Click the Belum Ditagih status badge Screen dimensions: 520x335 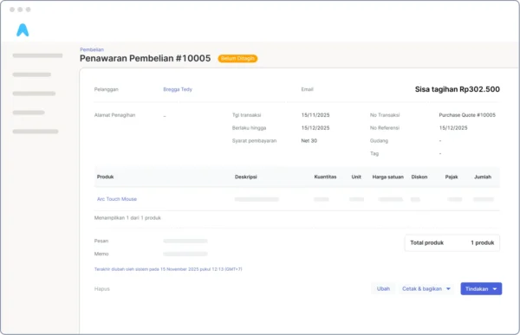coord(237,59)
